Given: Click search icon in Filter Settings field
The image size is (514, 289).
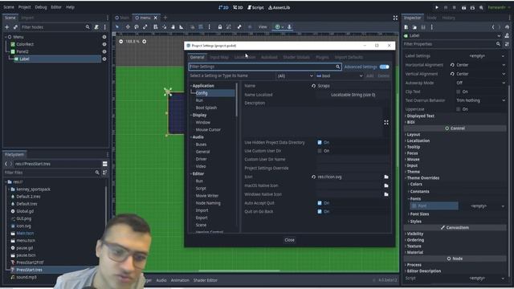Looking at the screenshot, I should pyautogui.click(x=337, y=67).
